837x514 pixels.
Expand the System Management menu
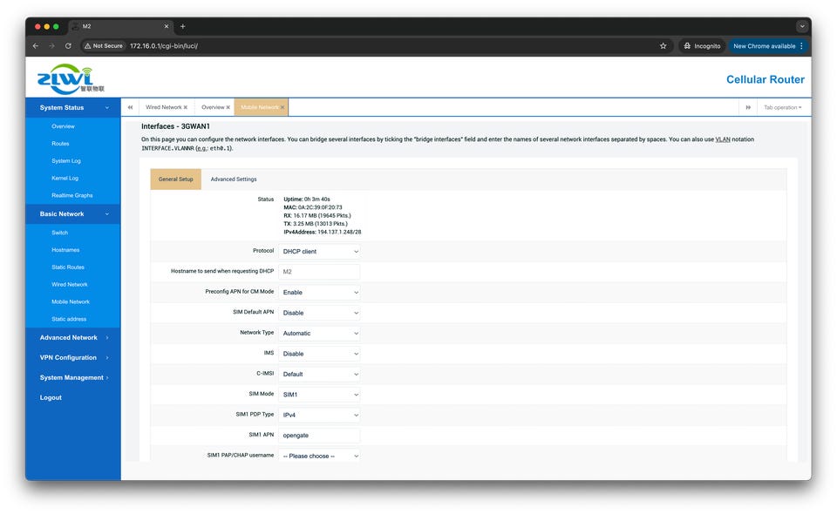[x=73, y=377]
